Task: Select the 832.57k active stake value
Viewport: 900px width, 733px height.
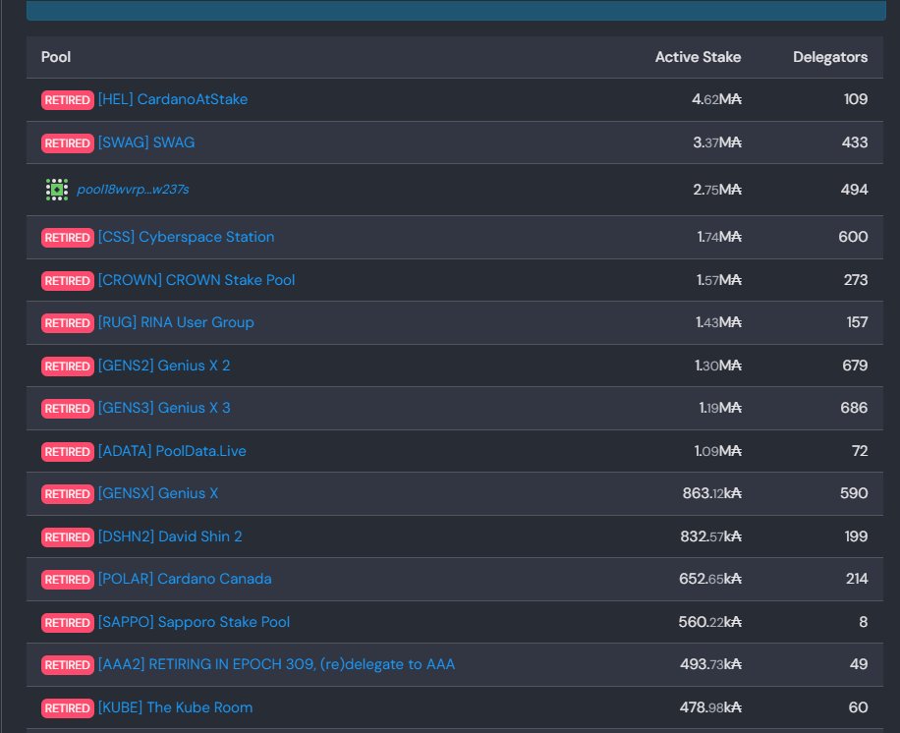Action: coord(710,536)
